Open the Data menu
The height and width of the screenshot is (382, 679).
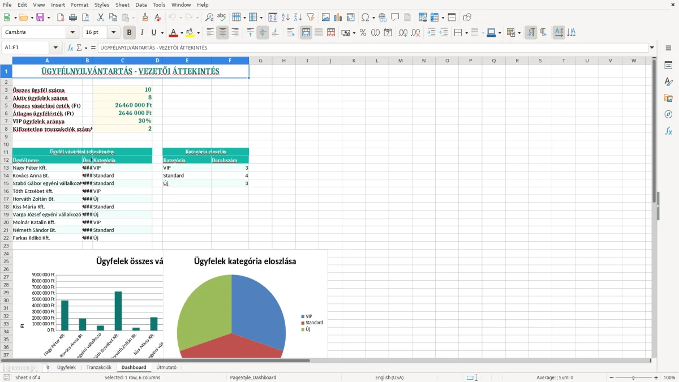point(141,5)
